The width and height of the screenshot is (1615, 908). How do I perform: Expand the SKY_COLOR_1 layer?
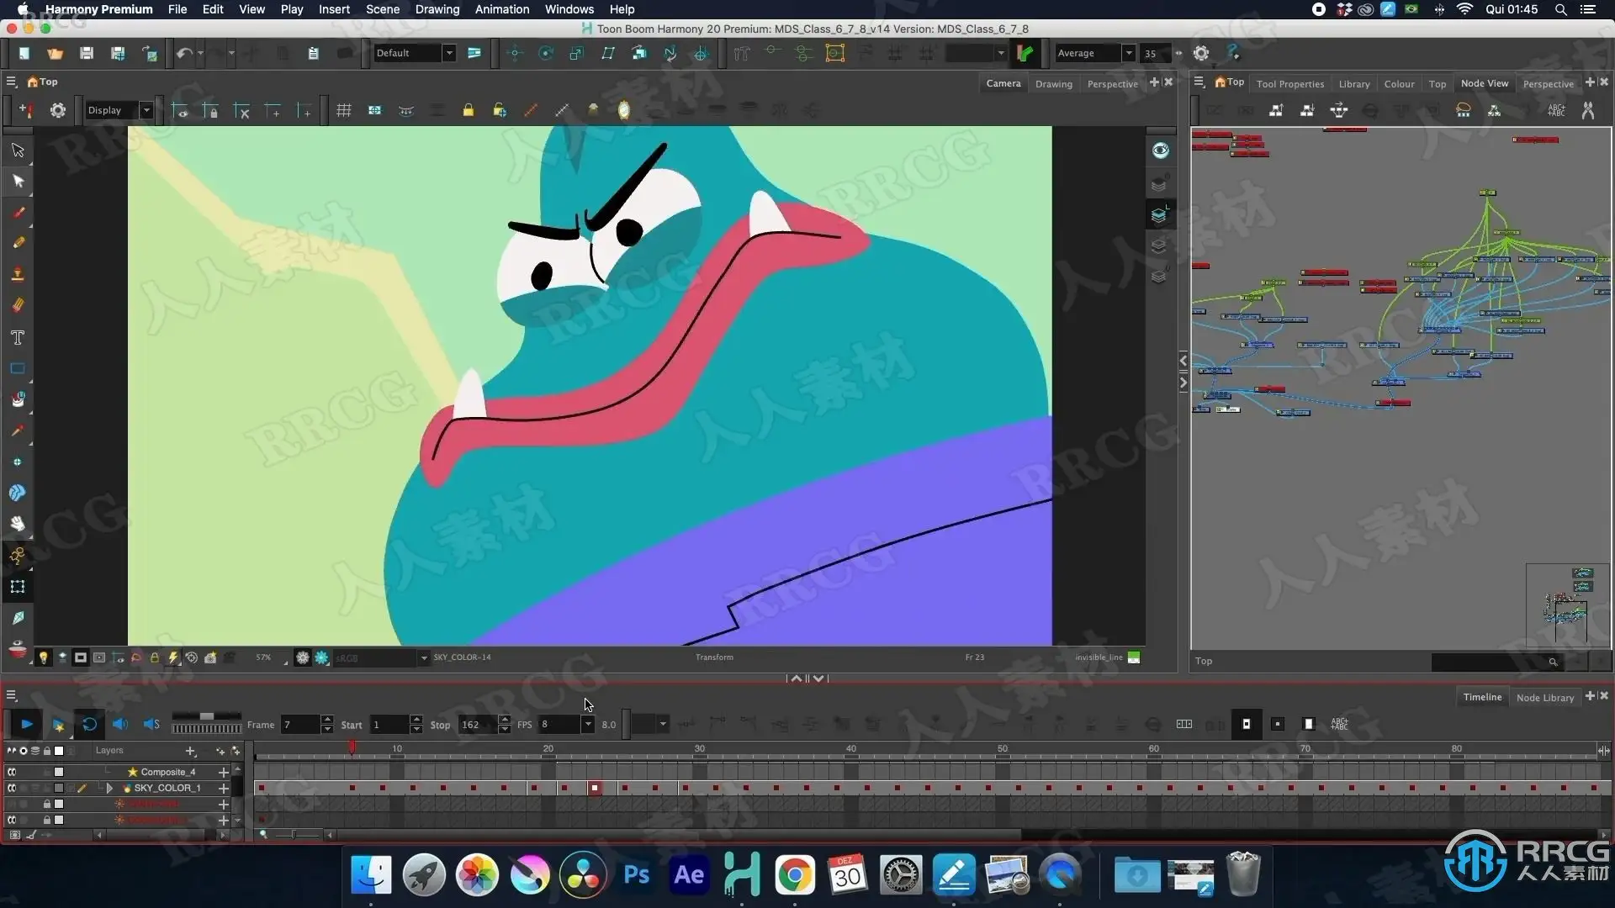pos(109,788)
